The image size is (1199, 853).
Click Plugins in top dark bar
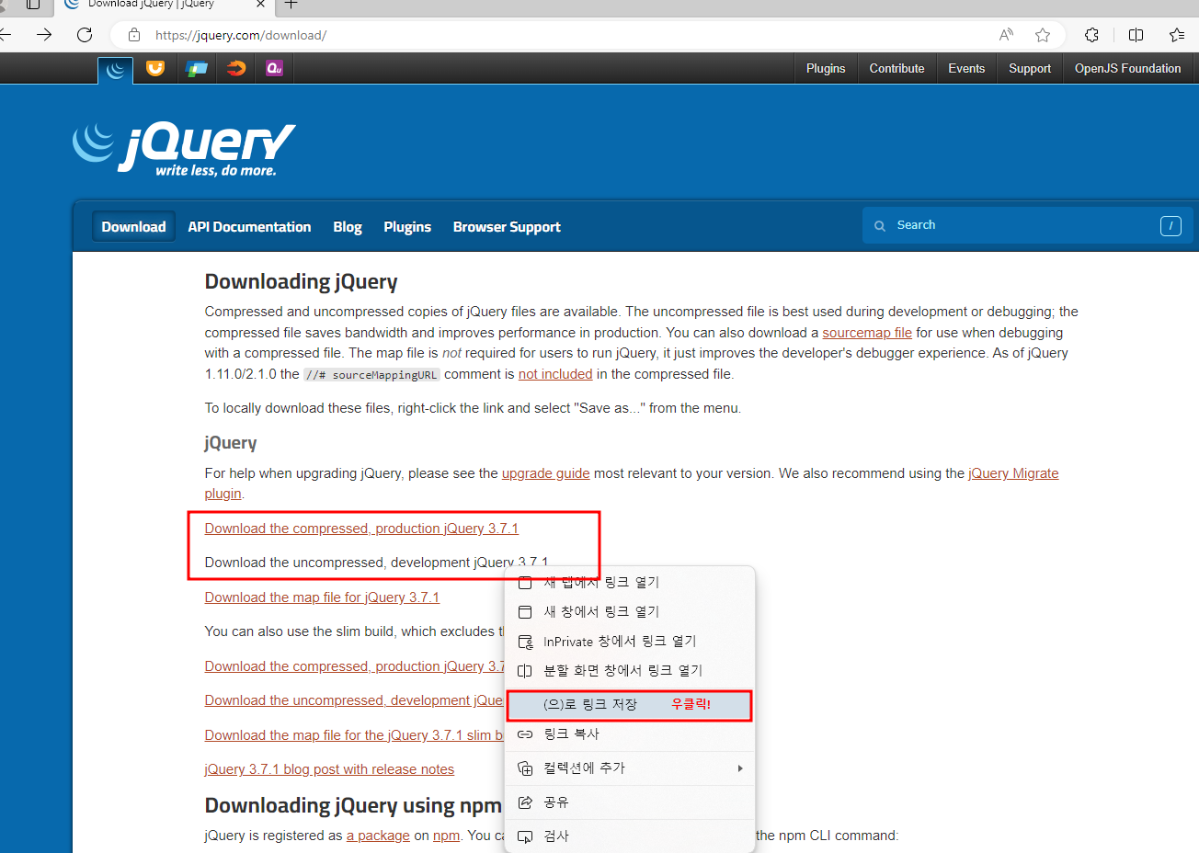826,69
